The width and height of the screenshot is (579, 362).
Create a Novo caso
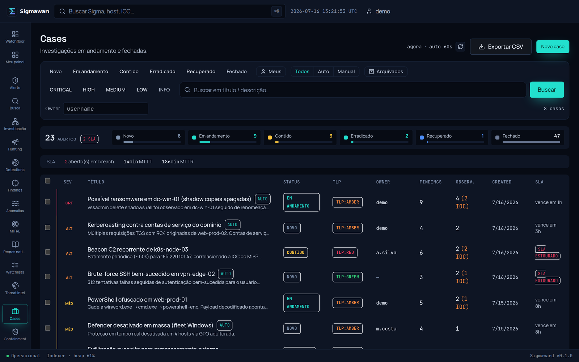tap(553, 47)
